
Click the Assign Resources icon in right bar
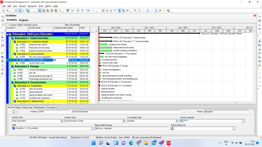pyautogui.click(x=259, y=41)
